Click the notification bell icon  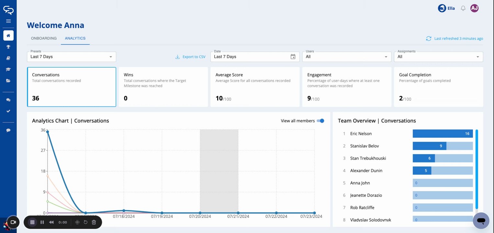[x=463, y=8]
